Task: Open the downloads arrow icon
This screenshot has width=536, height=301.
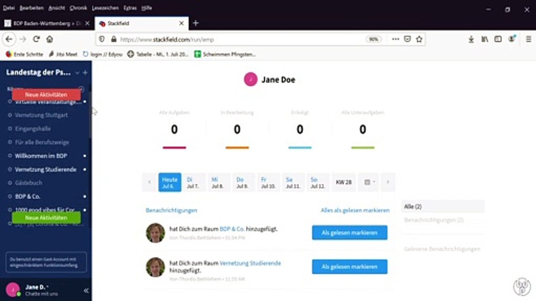Action: 471,39
